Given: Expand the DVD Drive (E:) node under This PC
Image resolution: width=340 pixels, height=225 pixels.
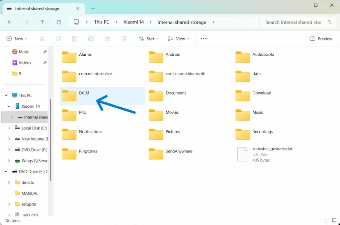Looking at the screenshot, I should point(9,150).
